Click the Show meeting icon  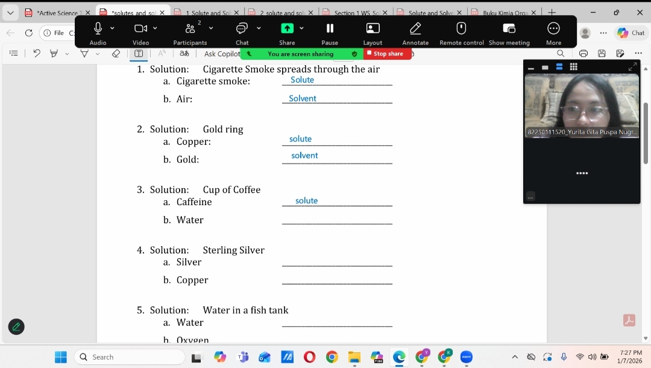(x=509, y=28)
